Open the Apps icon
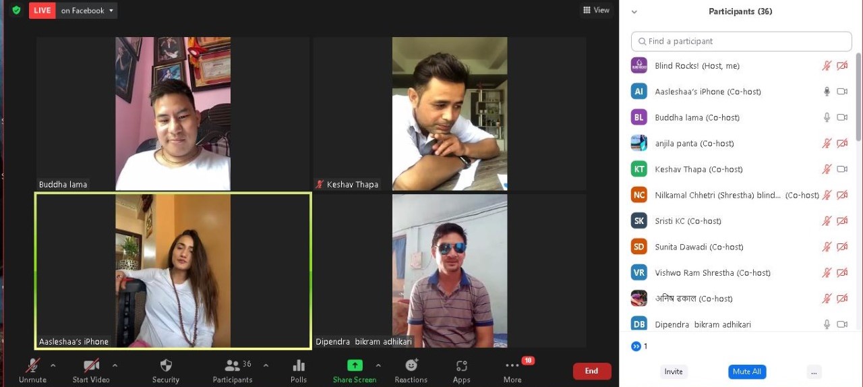This screenshot has height=387, width=863. [x=462, y=365]
